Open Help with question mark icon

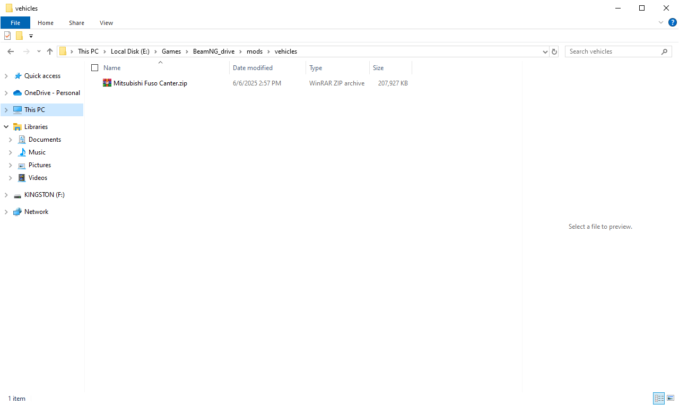[672, 22]
